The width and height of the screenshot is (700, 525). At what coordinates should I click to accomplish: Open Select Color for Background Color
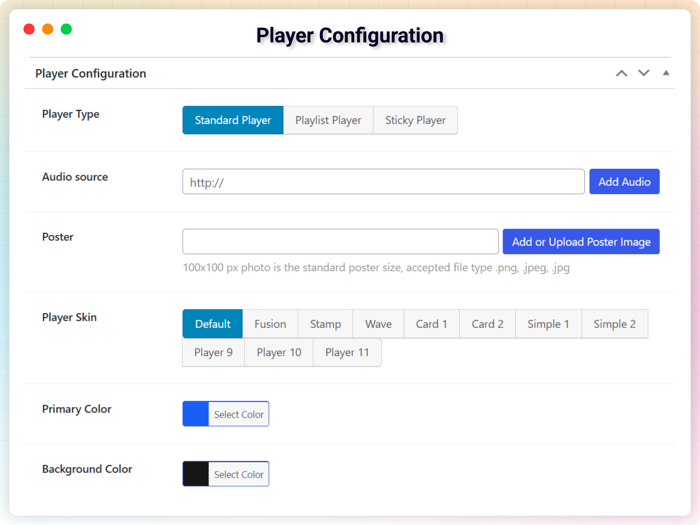click(x=239, y=474)
